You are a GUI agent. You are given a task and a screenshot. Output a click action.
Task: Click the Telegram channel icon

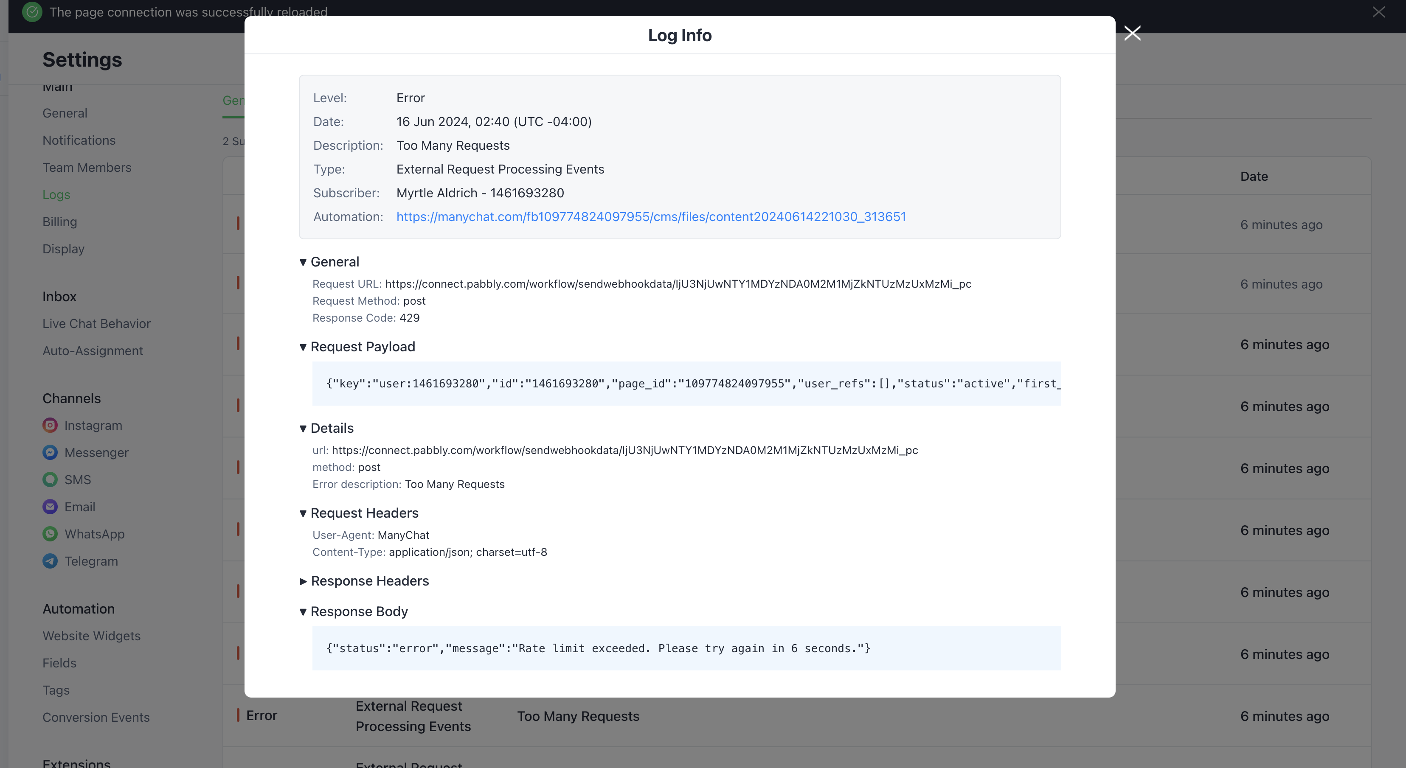tap(50, 561)
